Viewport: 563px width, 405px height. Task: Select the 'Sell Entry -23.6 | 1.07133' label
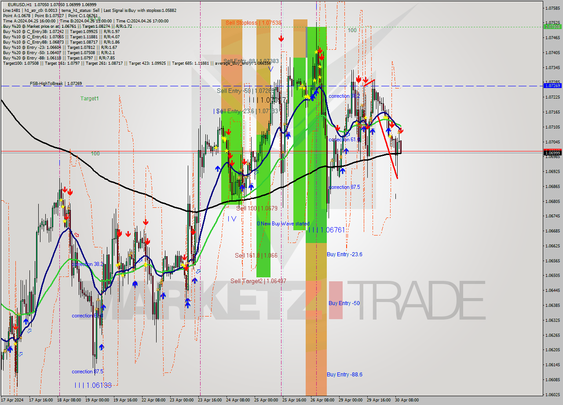[247, 111]
